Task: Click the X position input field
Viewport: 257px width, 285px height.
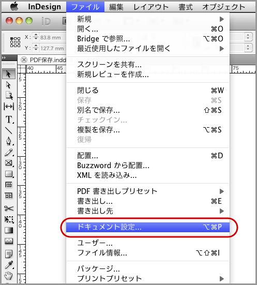Action: (53, 37)
